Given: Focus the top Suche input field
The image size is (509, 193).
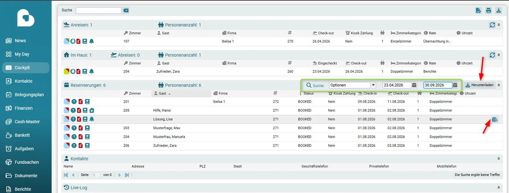Looking at the screenshot, I should (99, 10).
